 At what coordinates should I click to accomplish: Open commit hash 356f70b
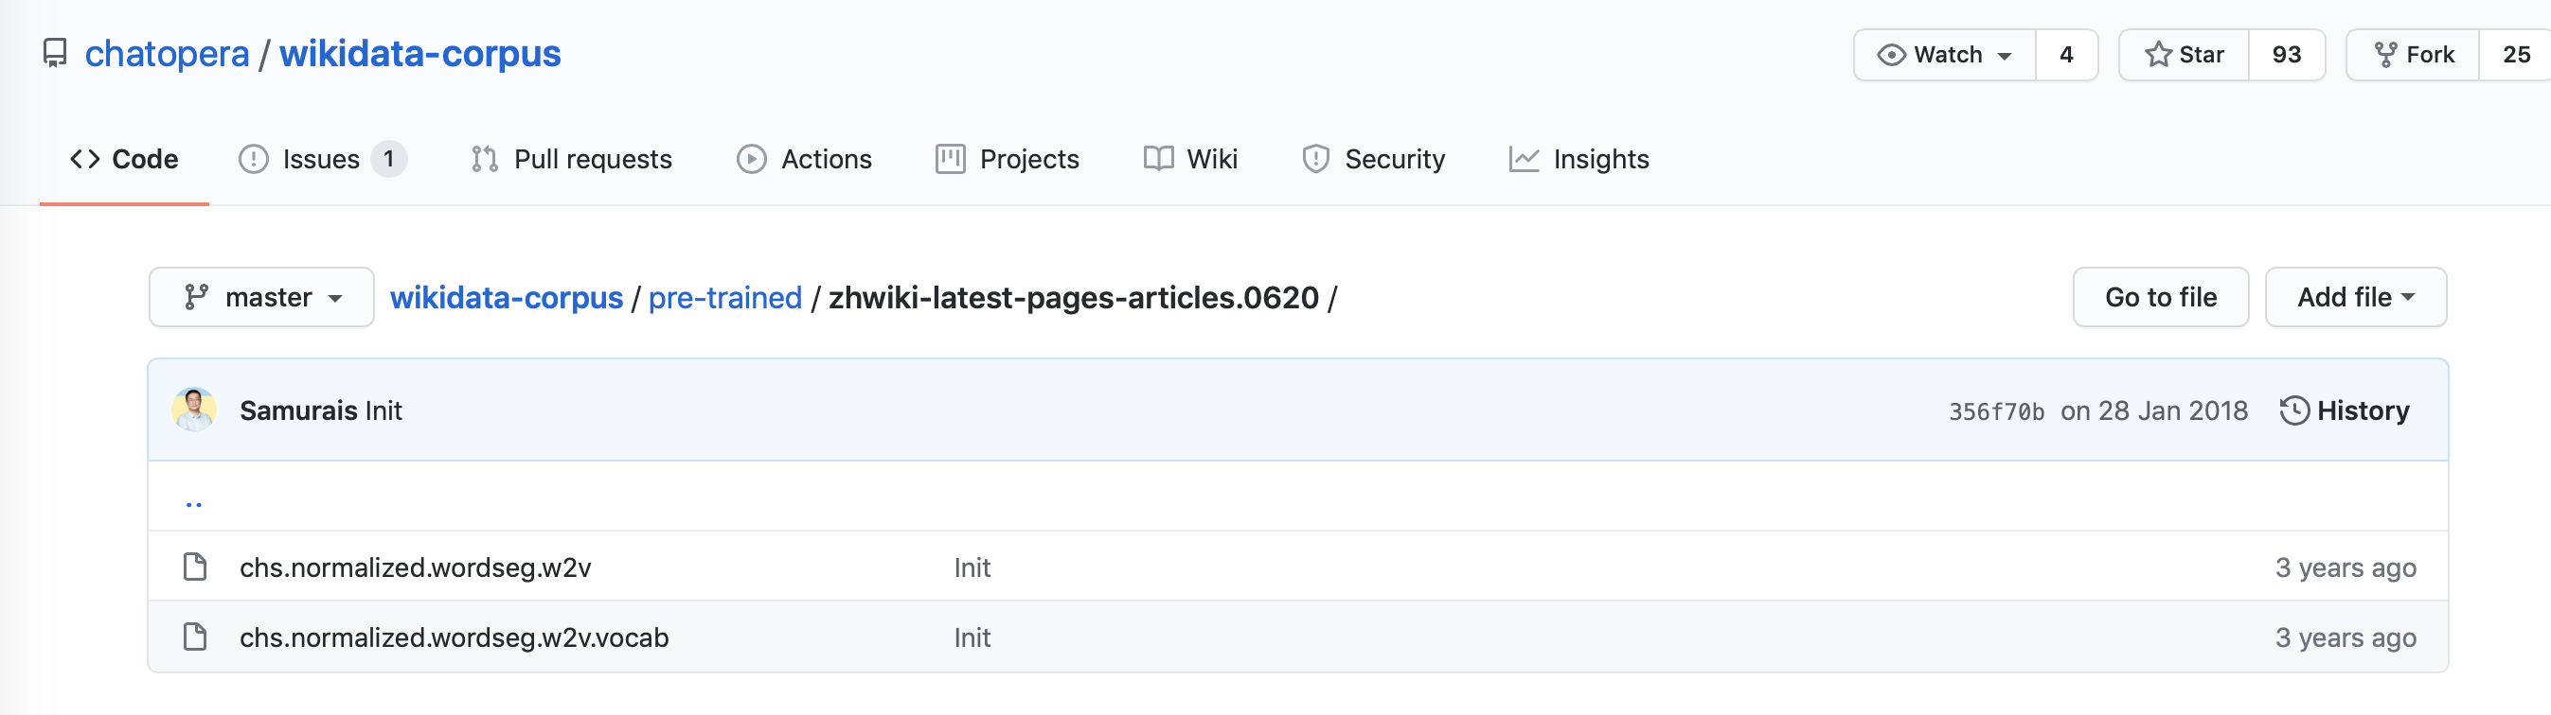pyautogui.click(x=1996, y=411)
